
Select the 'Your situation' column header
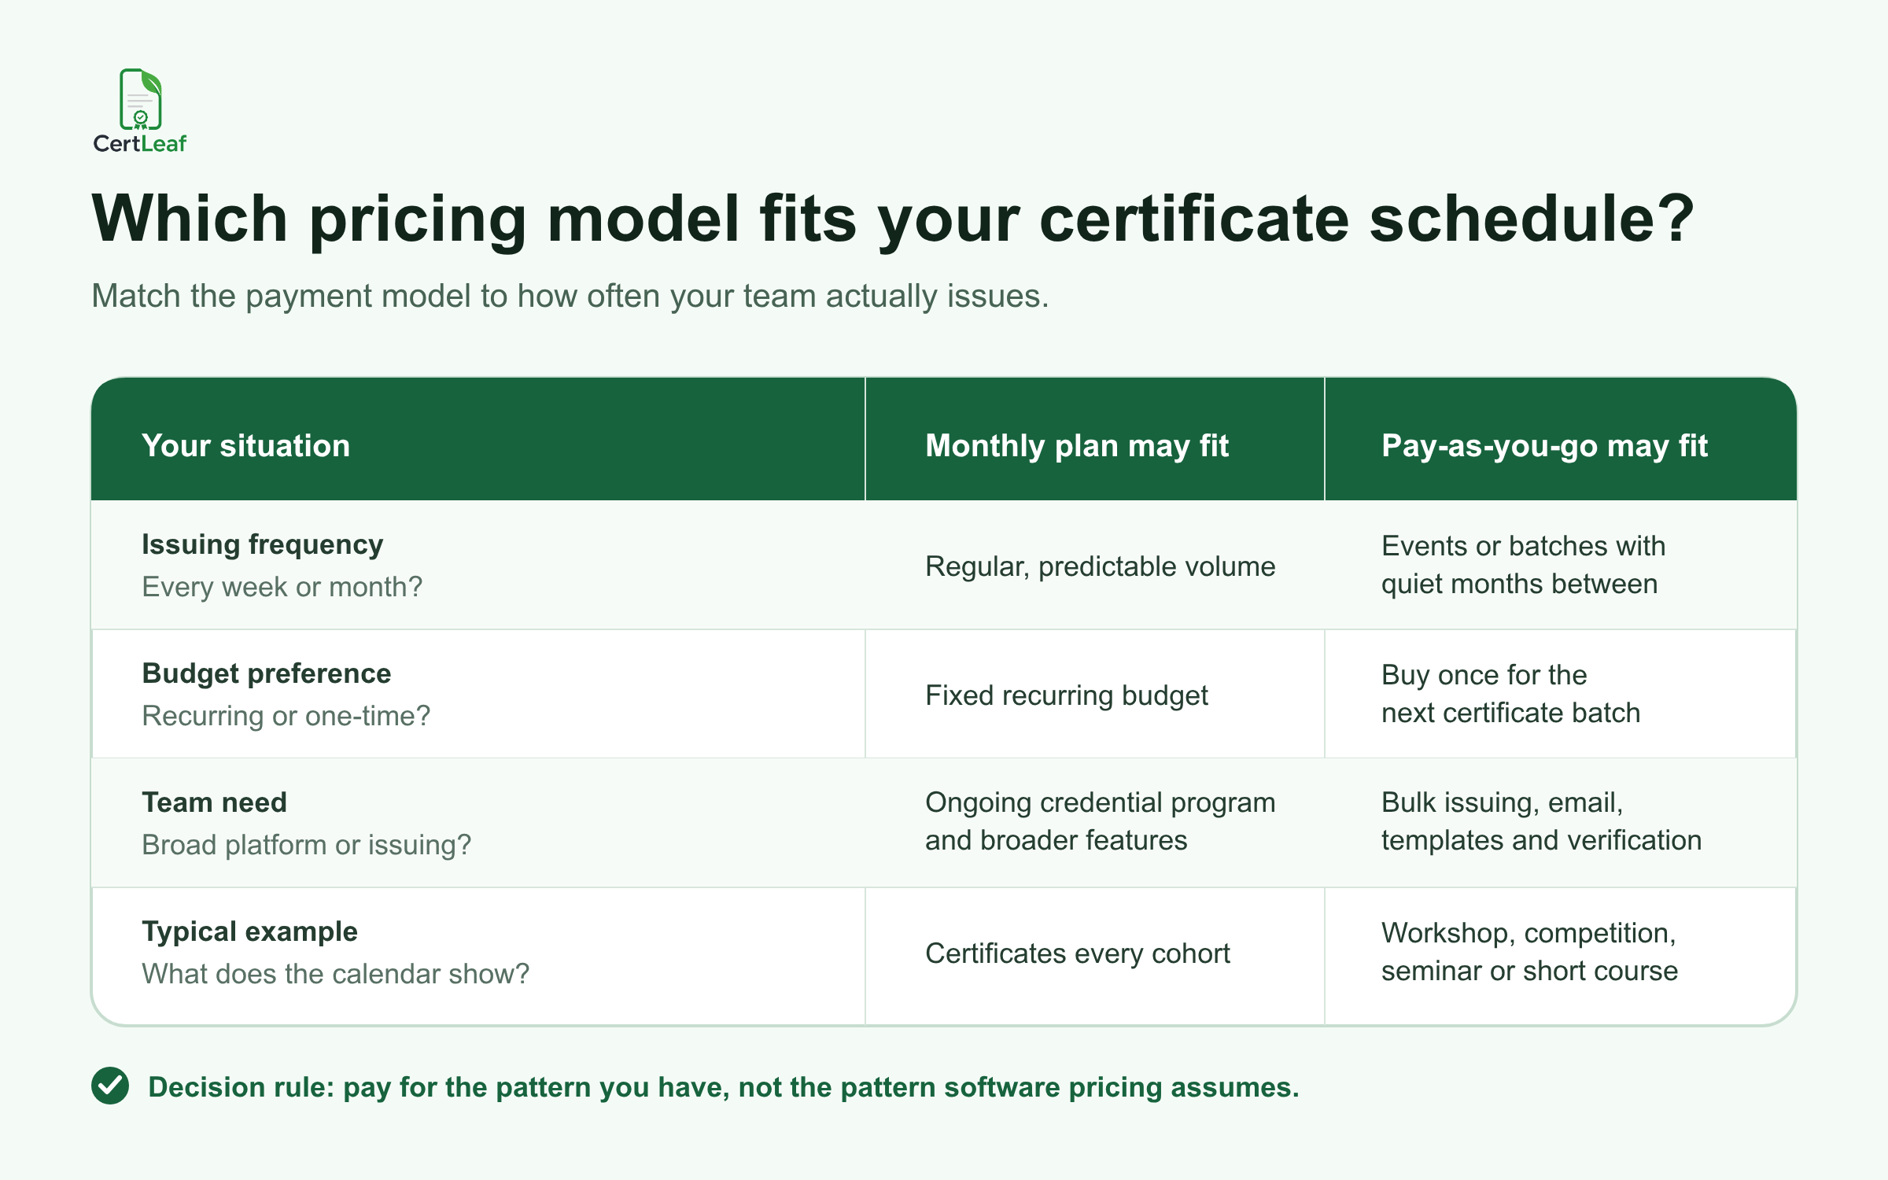click(245, 445)
